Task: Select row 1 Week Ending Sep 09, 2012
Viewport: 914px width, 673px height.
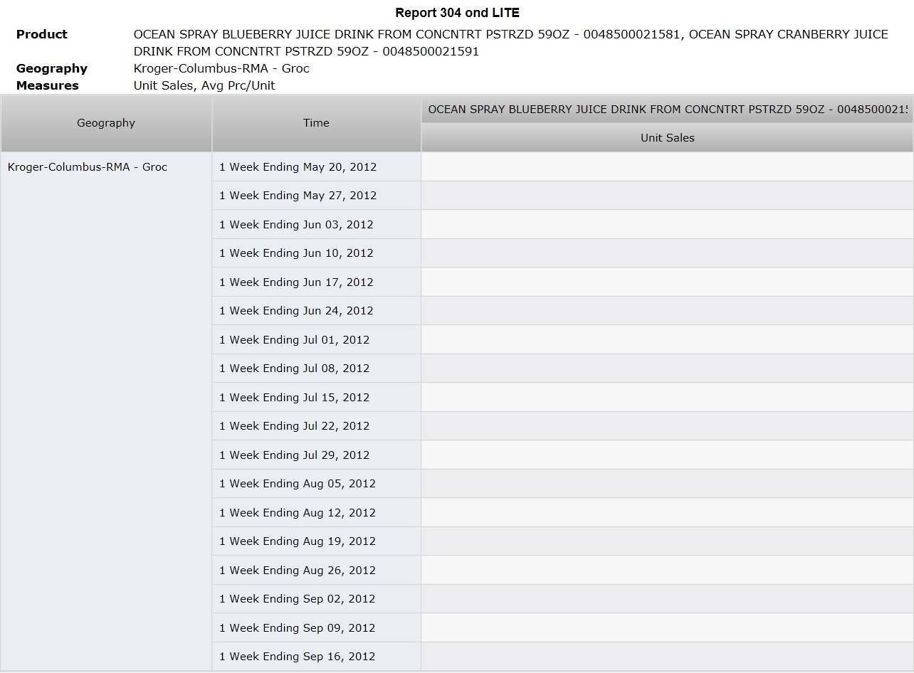Action: [316, 628]
